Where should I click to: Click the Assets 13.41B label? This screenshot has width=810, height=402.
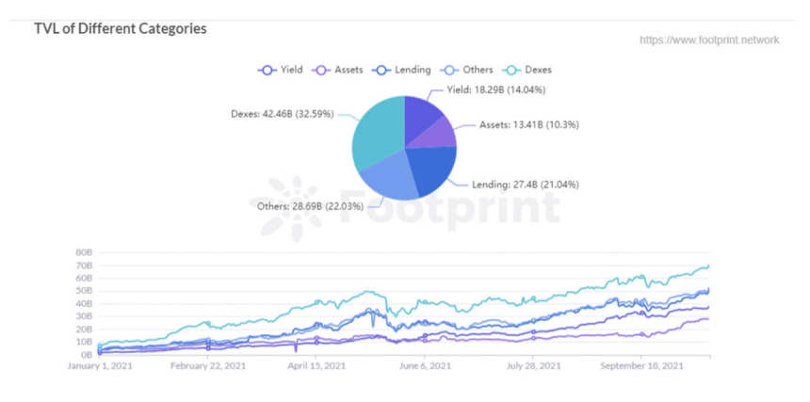[530, 126]
